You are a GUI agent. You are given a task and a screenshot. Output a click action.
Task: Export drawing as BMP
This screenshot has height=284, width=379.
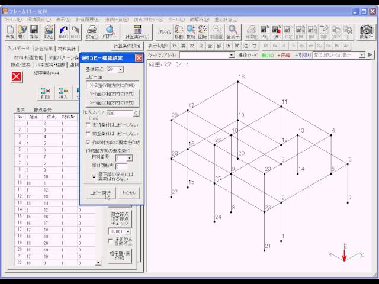point(277,32)
